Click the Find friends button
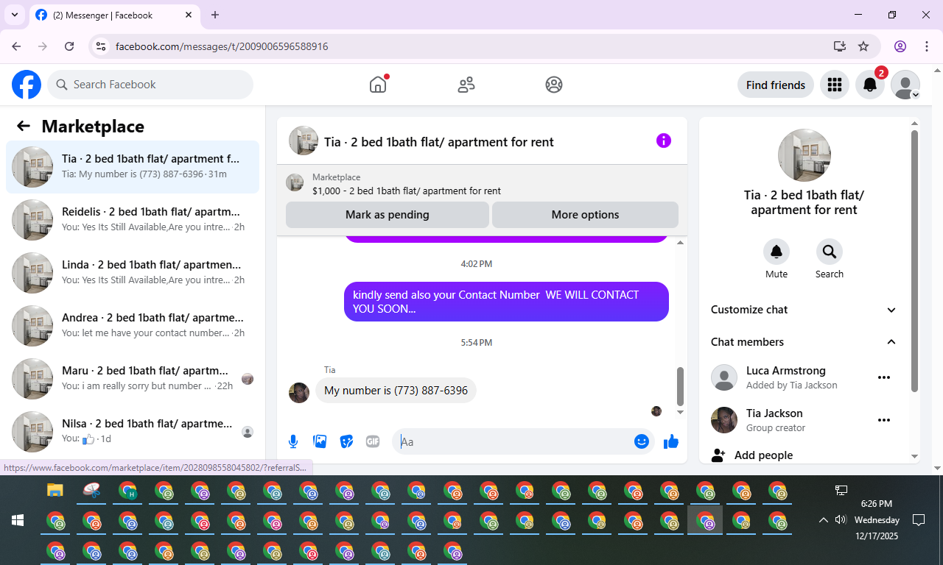This screenshot has width=943, height=565. [x=776, y=85]
